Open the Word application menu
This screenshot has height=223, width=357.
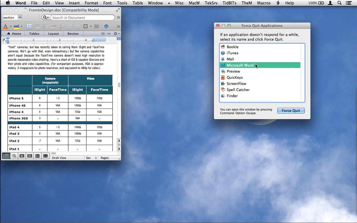[x=20, y=3]
